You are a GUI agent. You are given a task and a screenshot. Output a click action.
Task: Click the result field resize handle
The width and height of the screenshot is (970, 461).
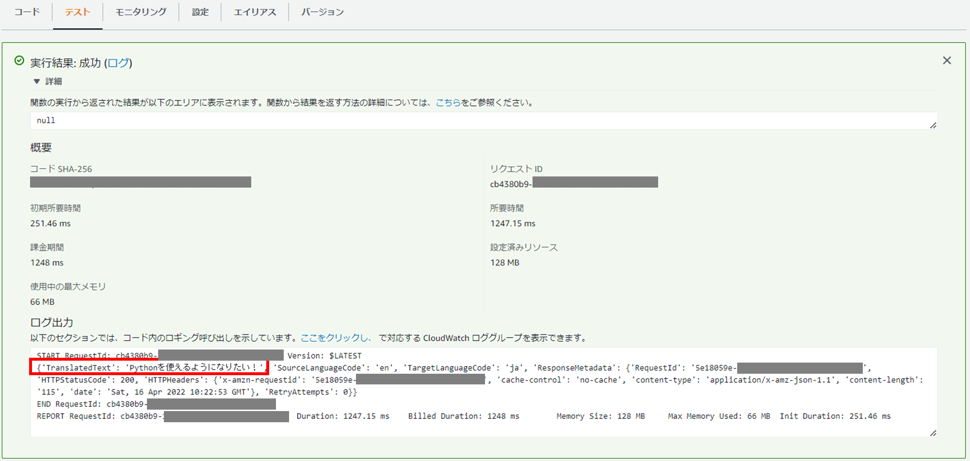coord(934,126)
